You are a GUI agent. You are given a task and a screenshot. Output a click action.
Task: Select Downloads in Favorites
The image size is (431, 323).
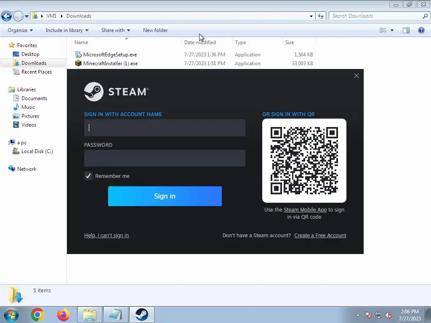tap(34, 63)
